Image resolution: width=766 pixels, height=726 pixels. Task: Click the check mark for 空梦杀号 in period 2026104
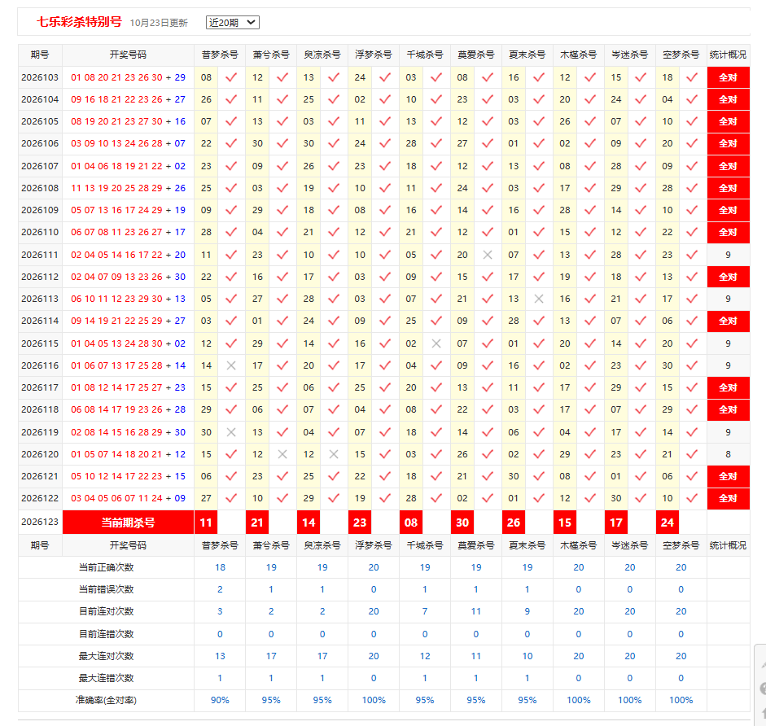click(692, 99)
